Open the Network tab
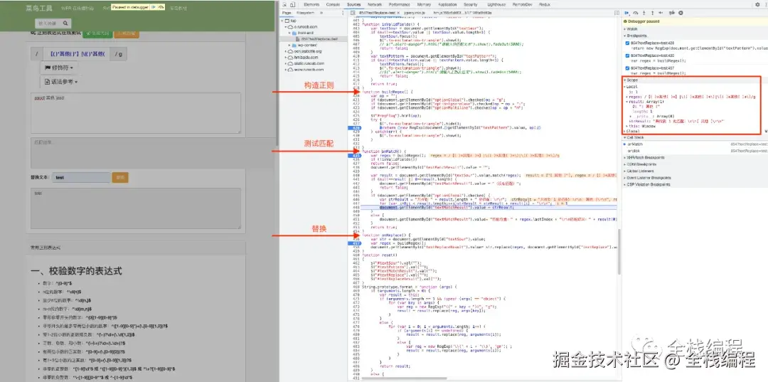Viewport: 768px width, 382px height. pos(375,4)
